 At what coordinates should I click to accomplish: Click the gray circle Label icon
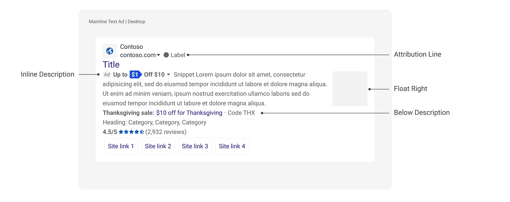coord(166,55)
